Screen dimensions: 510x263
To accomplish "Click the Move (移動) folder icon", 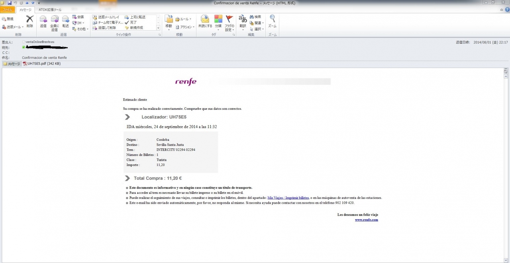I will coord(169,20).
